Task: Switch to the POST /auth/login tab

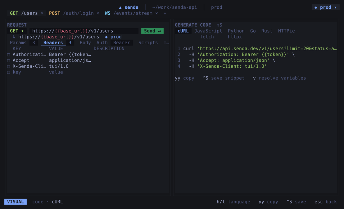Action: 71,13
